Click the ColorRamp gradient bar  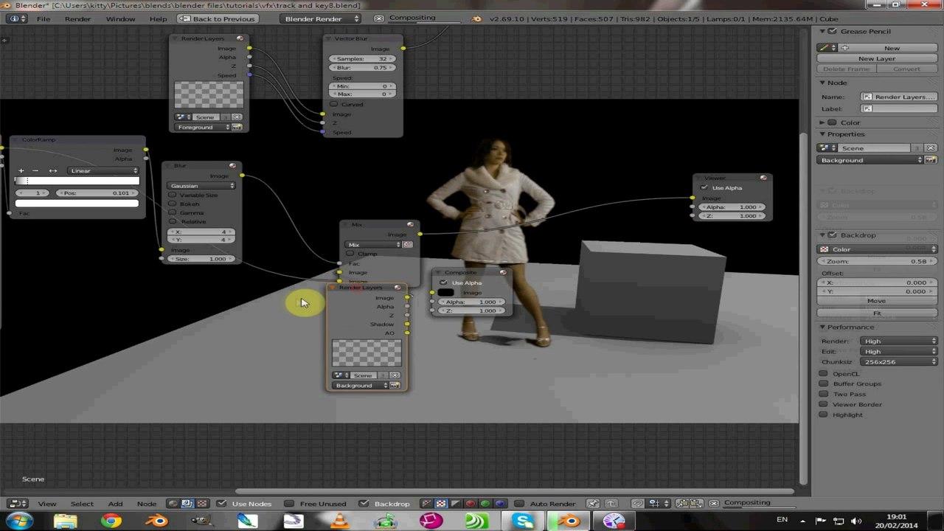point(77,181)
